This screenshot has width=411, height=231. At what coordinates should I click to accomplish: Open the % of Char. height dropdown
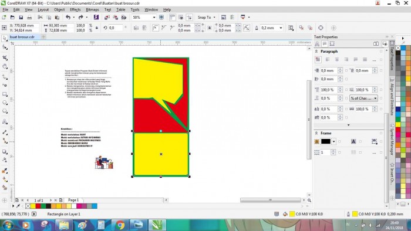click(x=363, y=98)
